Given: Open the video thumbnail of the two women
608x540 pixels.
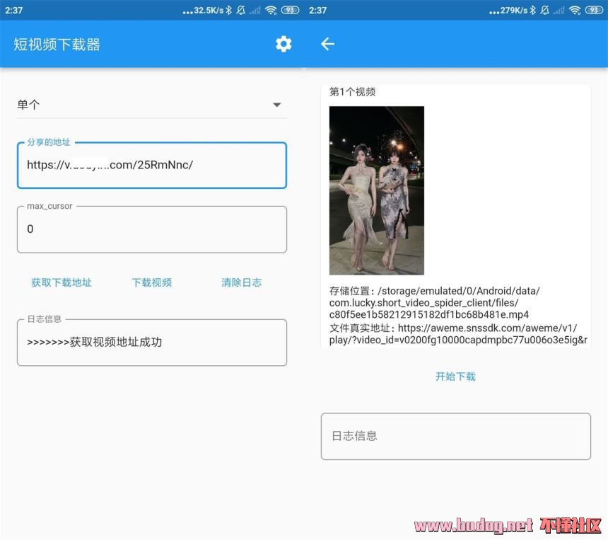Looking at the screenshot, I should (x=376, y=190).
